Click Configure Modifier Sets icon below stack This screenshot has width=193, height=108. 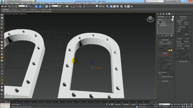click(x=172, y=35)
